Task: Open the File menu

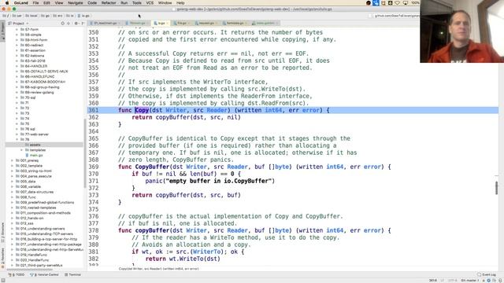Action: click(35, 3)
